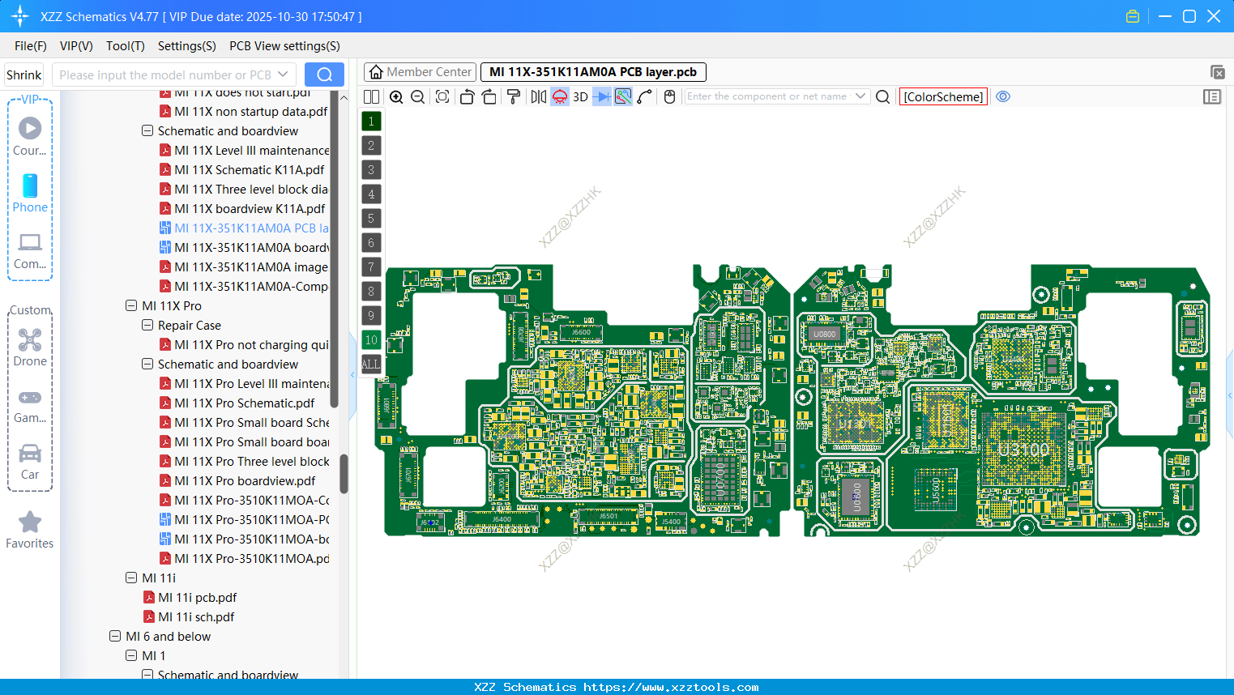Activate the measurement tool

(x=601, y=96)
